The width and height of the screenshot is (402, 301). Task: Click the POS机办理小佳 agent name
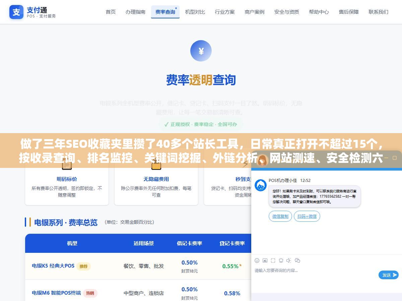283,180
